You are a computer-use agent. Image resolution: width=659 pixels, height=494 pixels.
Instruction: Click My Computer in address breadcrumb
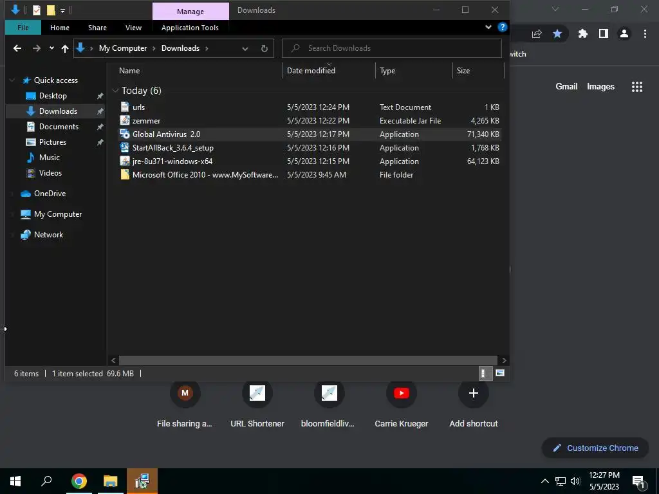tap(123, 48)
